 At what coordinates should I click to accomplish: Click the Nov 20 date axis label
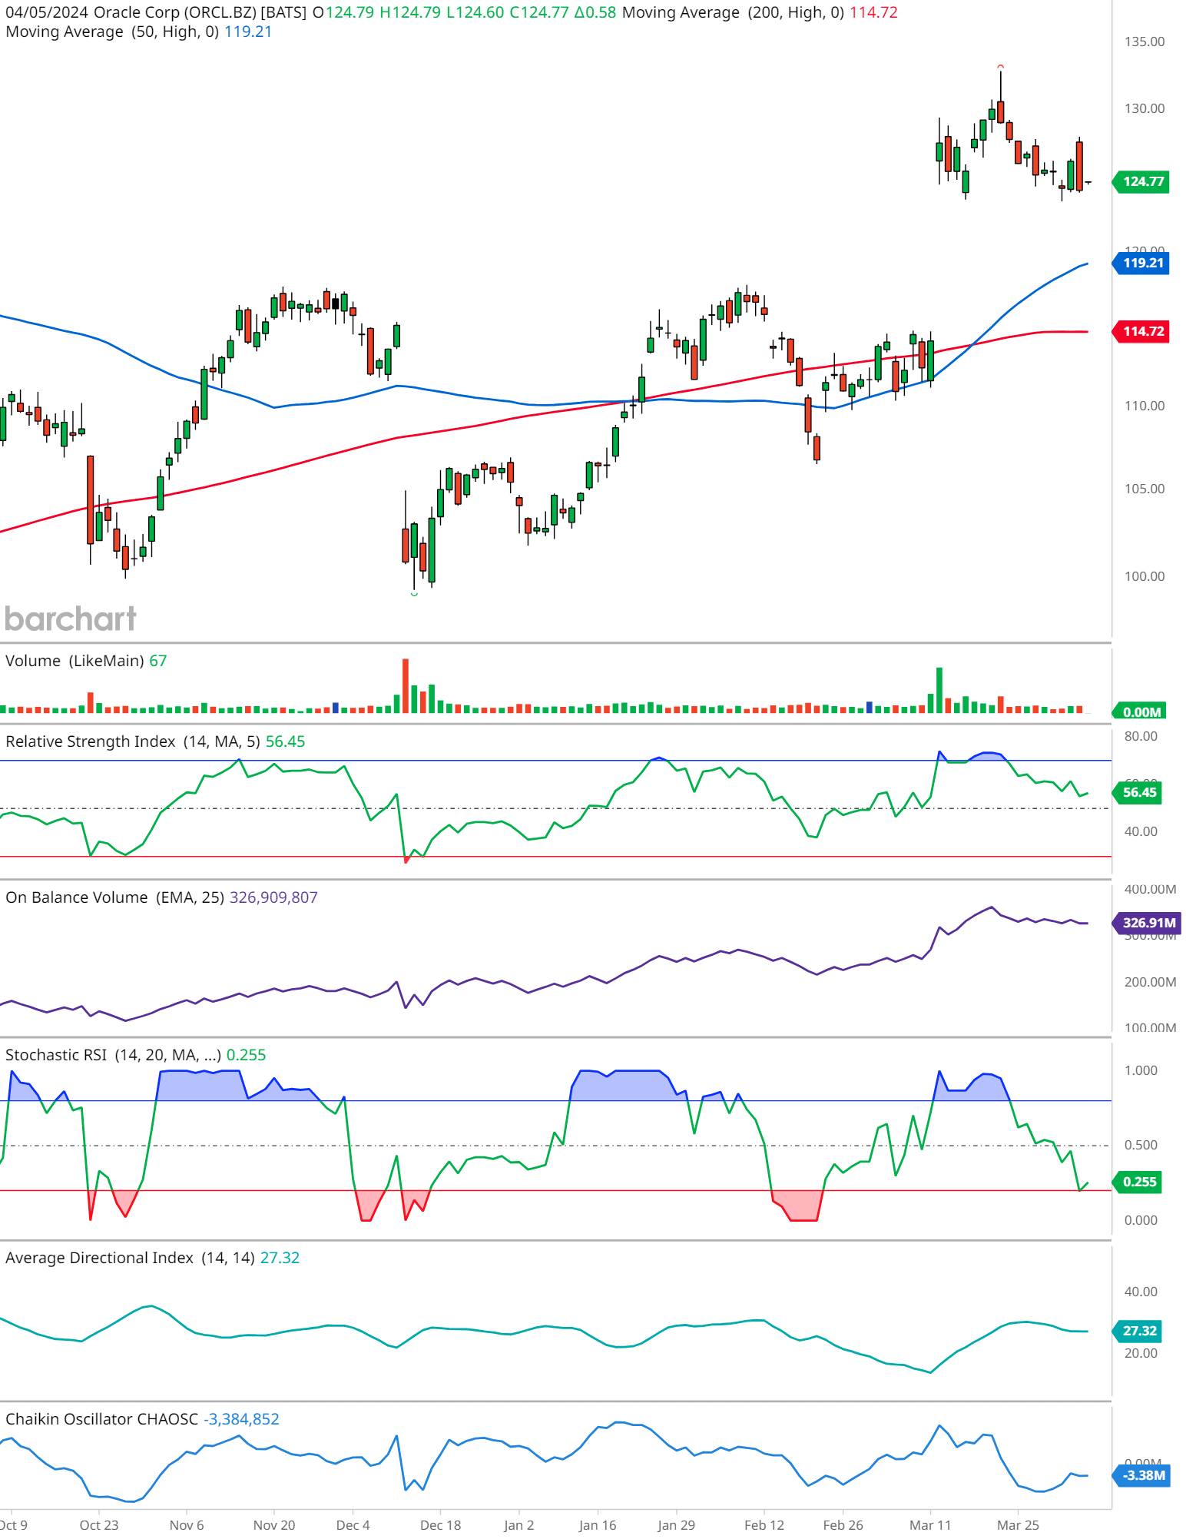(x=274, y=1526)
